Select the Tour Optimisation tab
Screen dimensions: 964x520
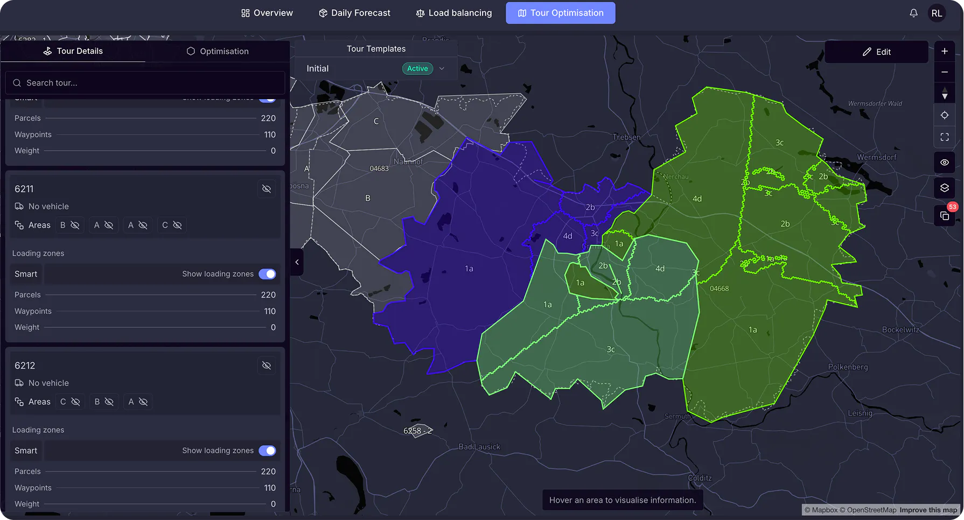click(x=561, y=13)
